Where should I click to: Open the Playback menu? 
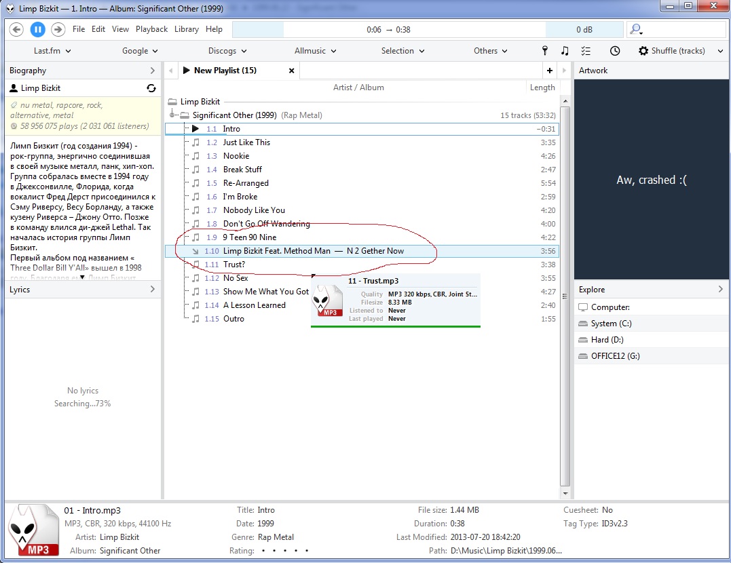[x=151, y=29]
